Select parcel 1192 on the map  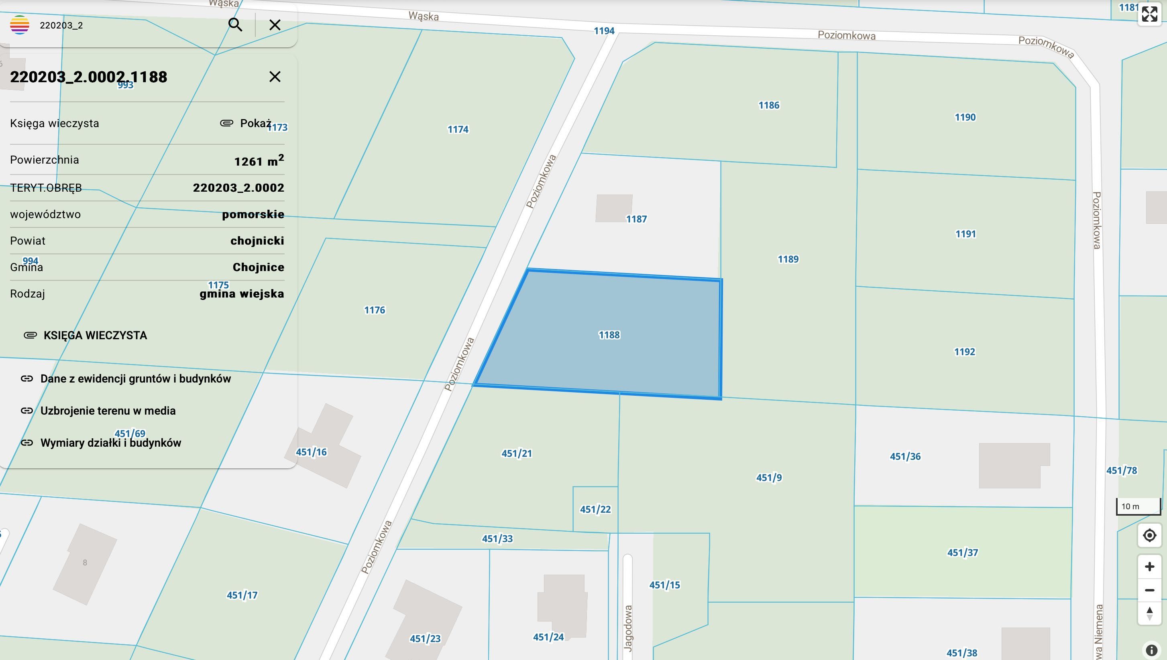point(965,352)
